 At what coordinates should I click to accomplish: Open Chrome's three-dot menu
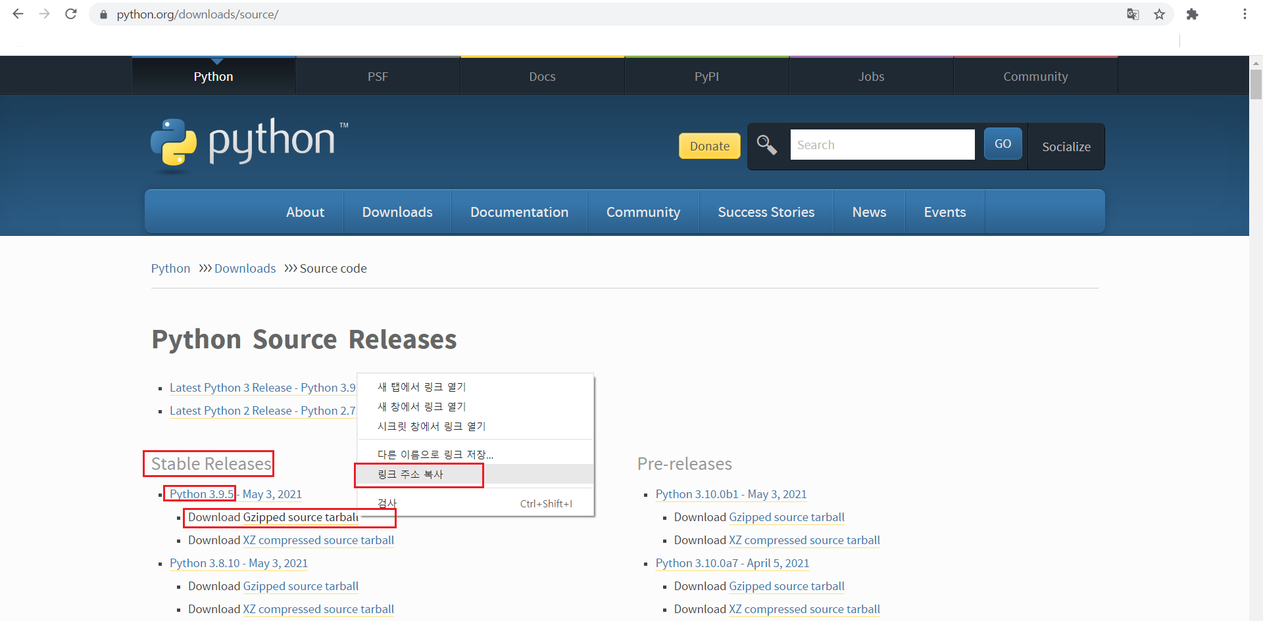click(x=1245, y=14)
